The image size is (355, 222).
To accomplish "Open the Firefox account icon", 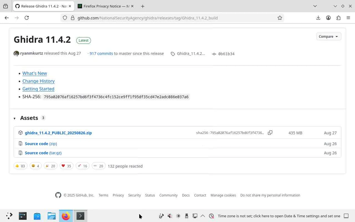I will coord(328,18).
